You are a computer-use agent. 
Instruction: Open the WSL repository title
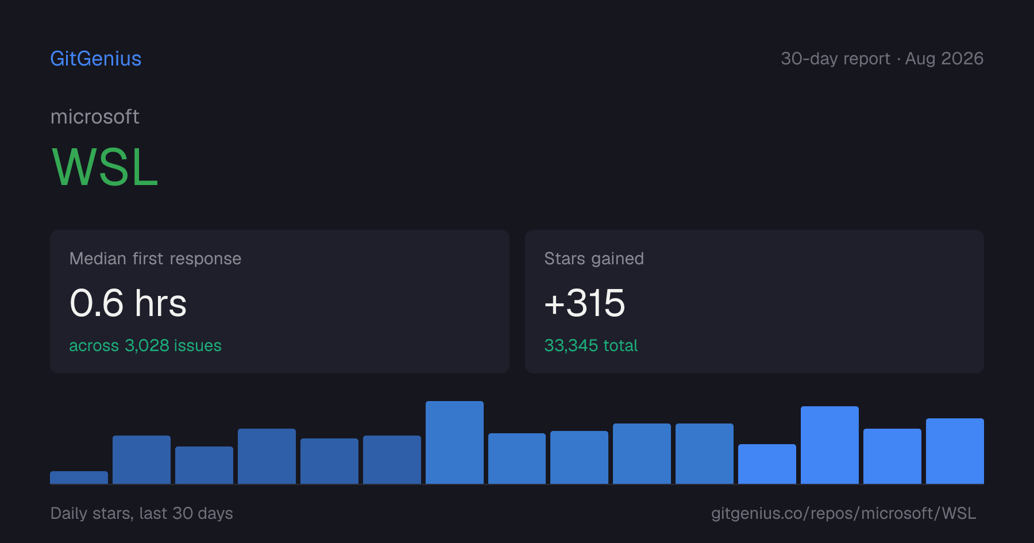point(105,167)
